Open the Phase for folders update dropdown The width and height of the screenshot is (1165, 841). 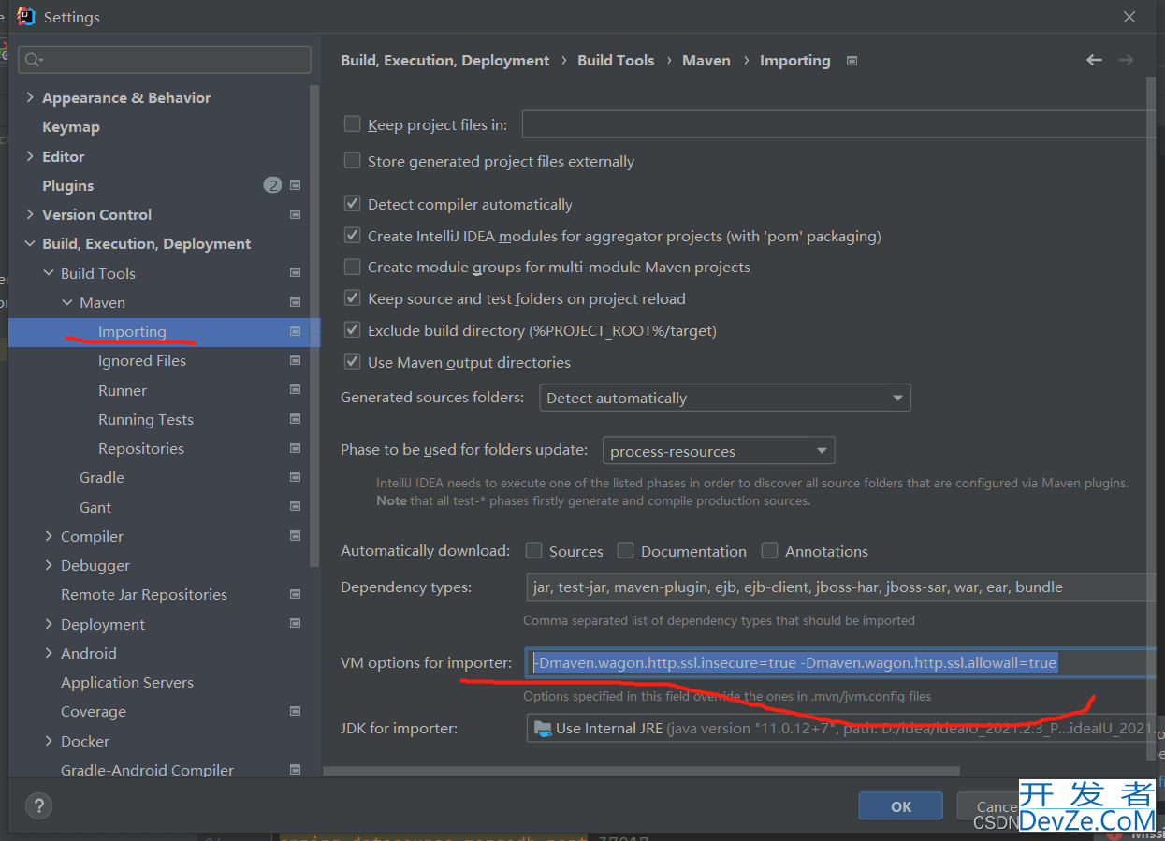point(719,451)
